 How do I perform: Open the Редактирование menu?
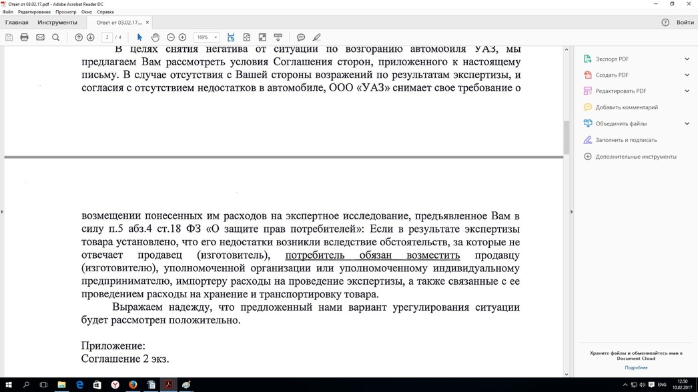(x=34, y=12)
